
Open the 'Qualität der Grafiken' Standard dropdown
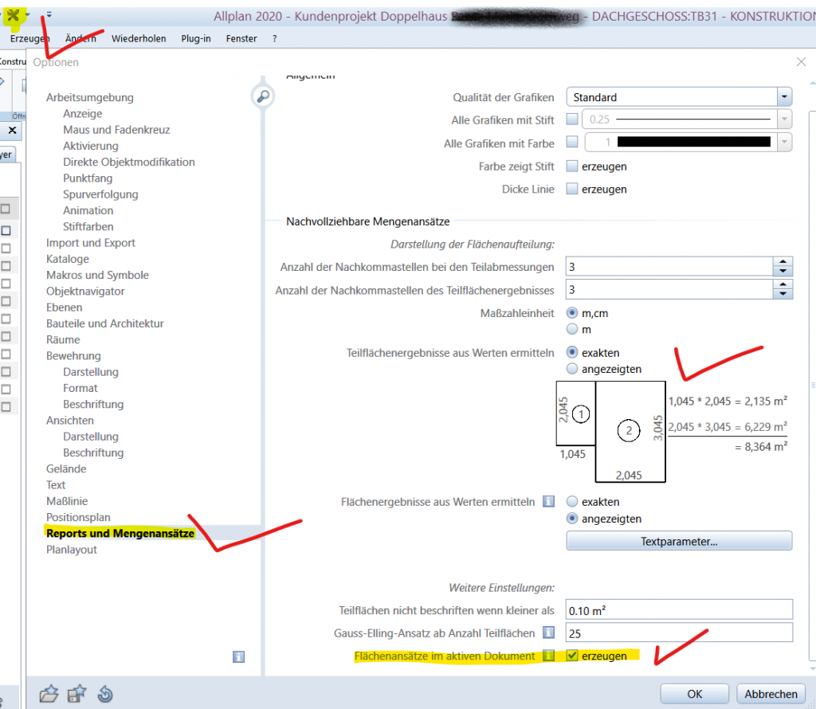[783, 96]
